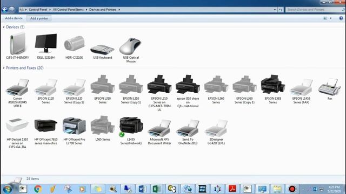Select the Canon iR3035/iR3045 UFR II printer
This screenshot has width=346, height=194.
pos(17,87)
